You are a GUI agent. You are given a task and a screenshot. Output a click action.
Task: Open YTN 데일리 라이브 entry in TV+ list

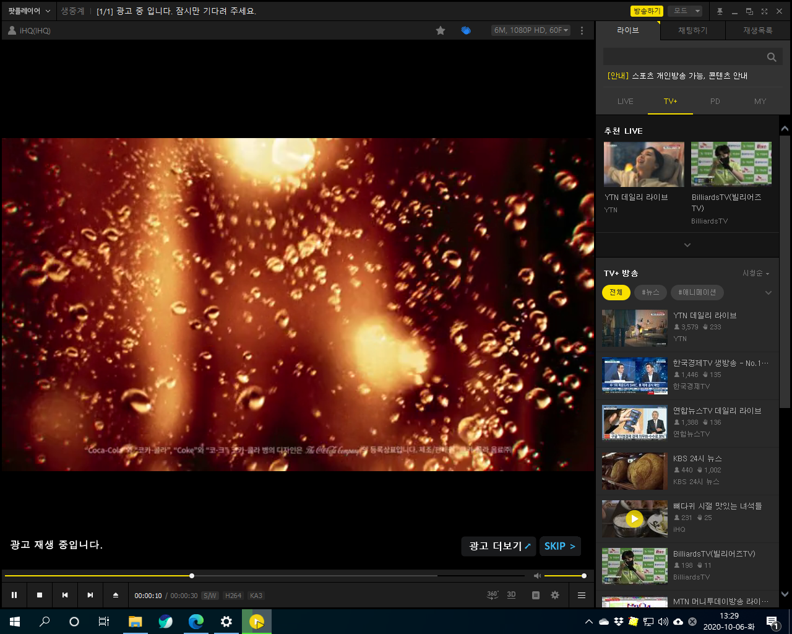click(687, 328)
